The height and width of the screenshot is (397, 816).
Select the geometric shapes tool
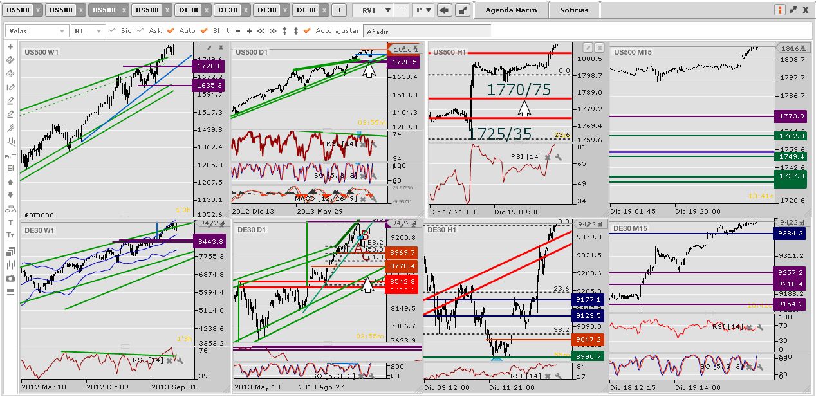point(10,208)
